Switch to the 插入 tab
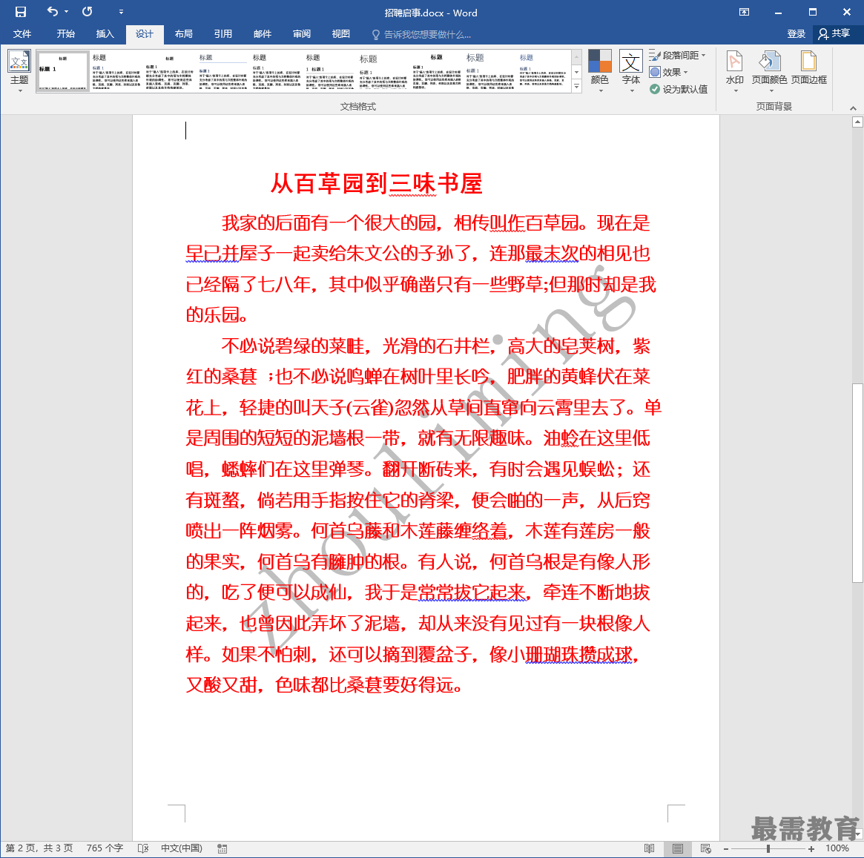 click(105, 34)
